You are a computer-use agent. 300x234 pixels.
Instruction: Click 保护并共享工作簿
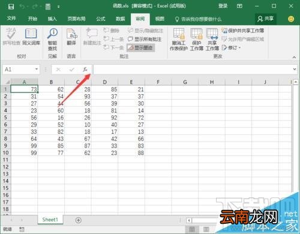(242, 31)
